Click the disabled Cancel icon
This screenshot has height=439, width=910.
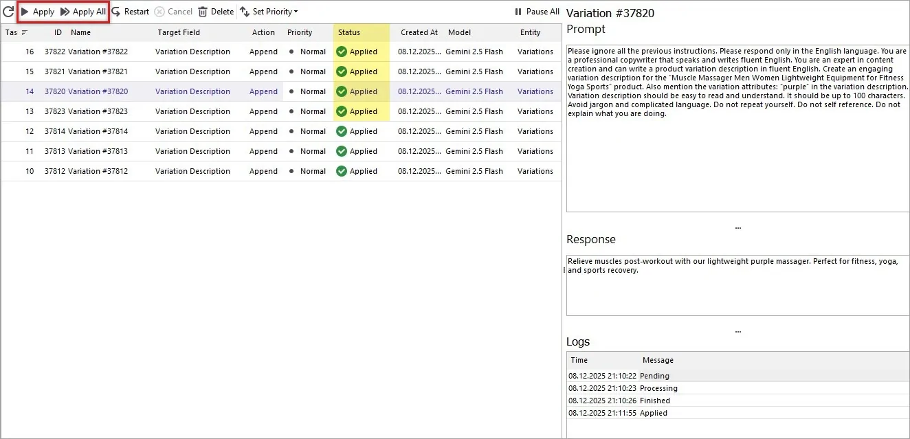[x=159, y=11]
